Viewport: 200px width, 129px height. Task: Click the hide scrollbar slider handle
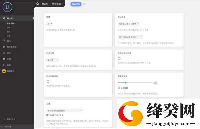(126, 83)
